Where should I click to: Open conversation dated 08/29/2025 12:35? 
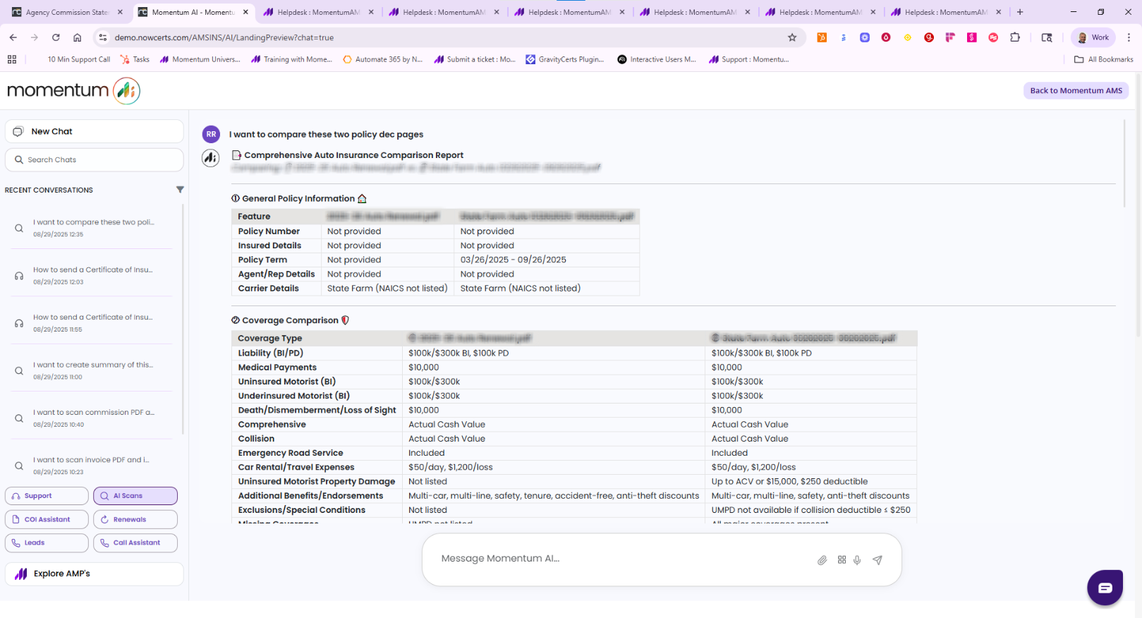[93, 227]
